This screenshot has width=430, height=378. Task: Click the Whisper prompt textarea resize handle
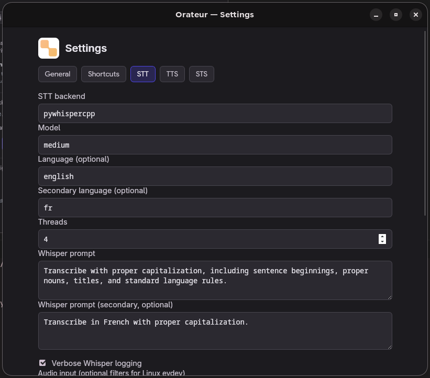point(389,296)
